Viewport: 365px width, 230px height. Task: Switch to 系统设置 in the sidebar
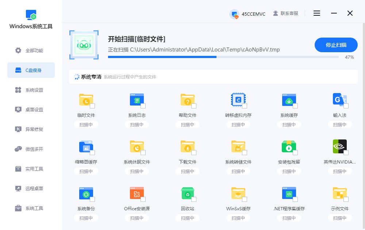tap(31, 90)
